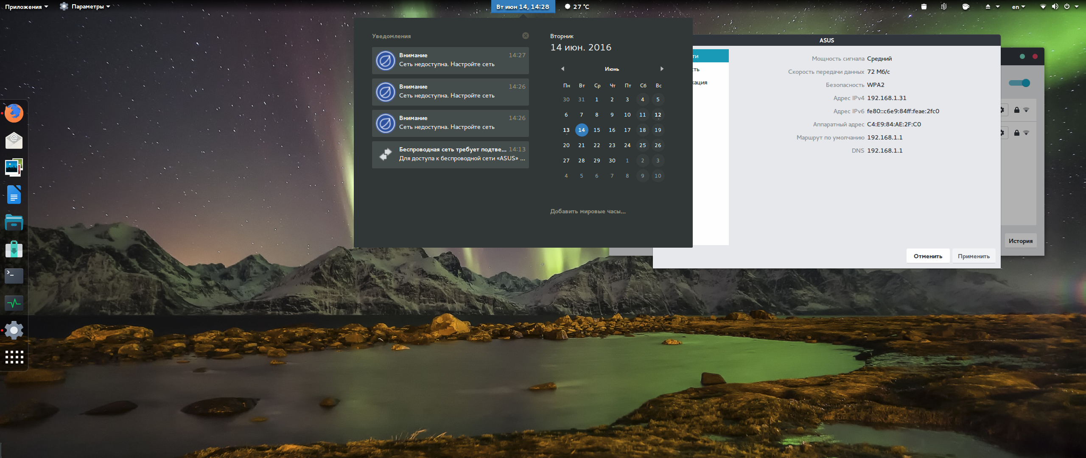This screenshot has width=1086, height=458.
Task: Select June 22 in the calendar
Action: [596, 145]
